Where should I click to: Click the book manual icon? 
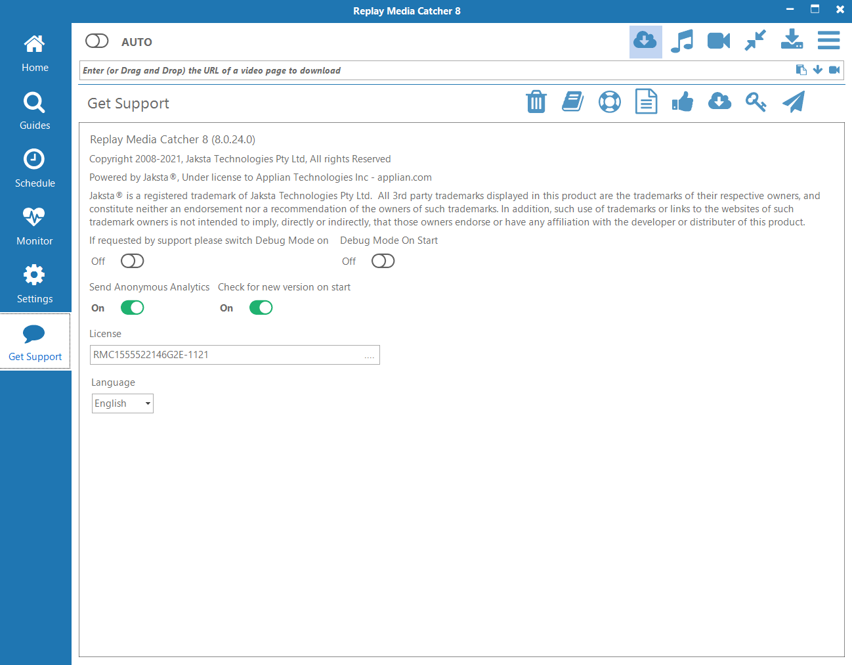pos(573,102)
